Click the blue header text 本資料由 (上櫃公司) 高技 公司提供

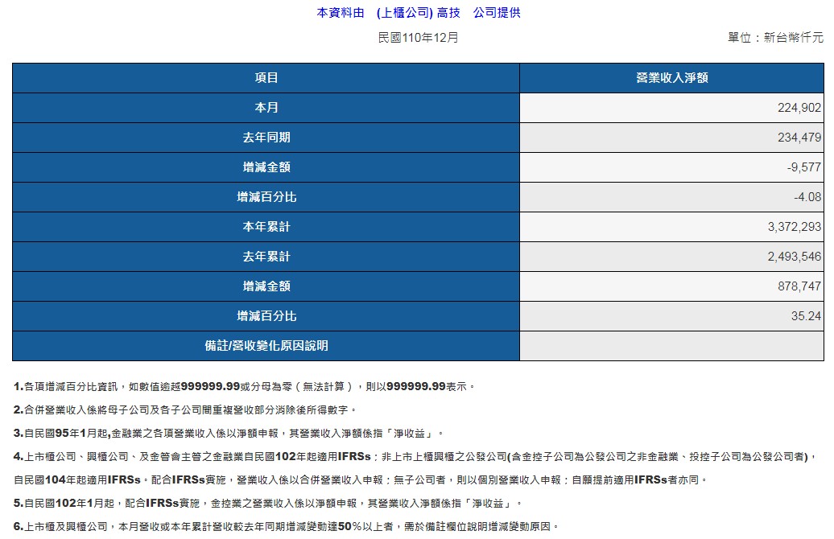click(x=419, y=13)
